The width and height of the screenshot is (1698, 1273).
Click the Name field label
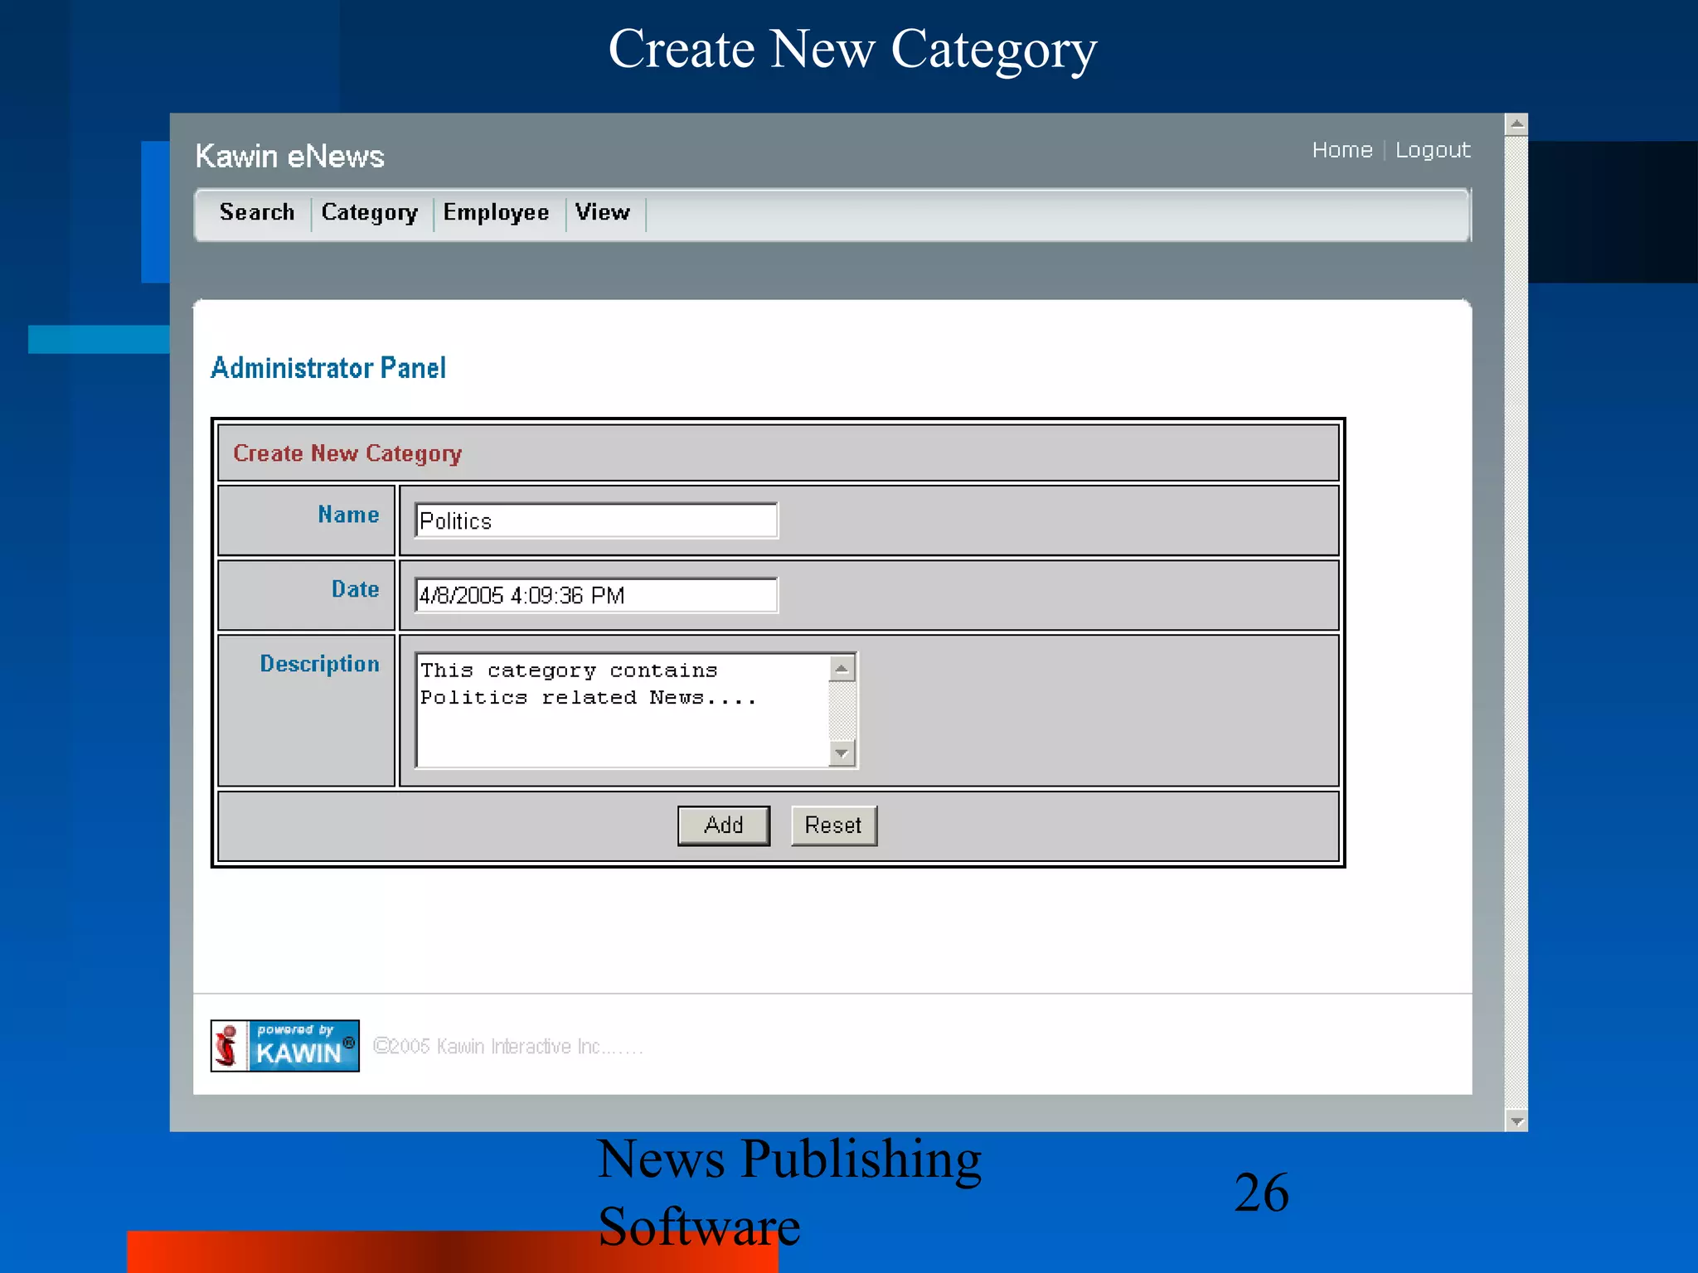(x=348, y=515)
